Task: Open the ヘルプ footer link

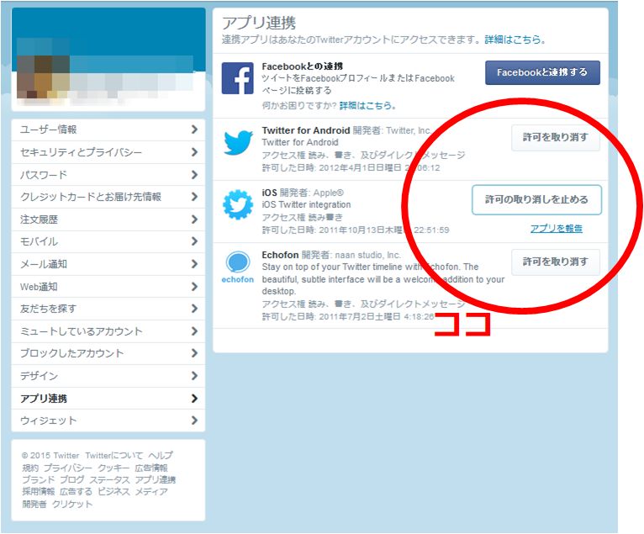Action: coord(161,456)
